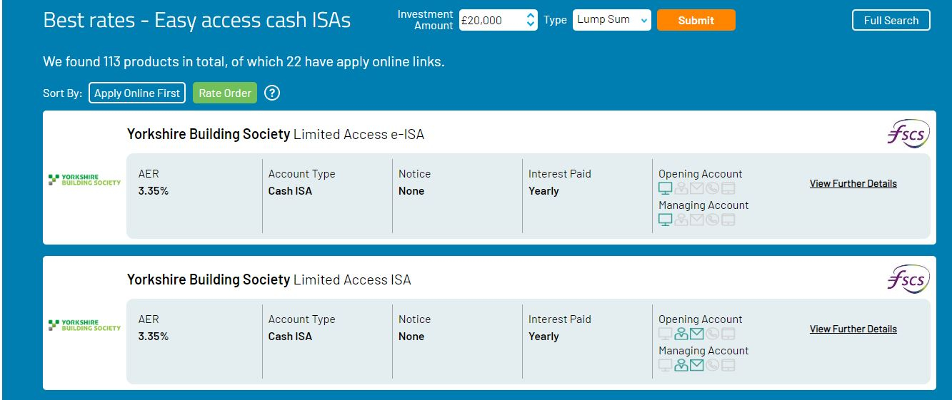
Task: Click Yorkshire Building Society logo on e-ISA card
Action: (84, 180)
